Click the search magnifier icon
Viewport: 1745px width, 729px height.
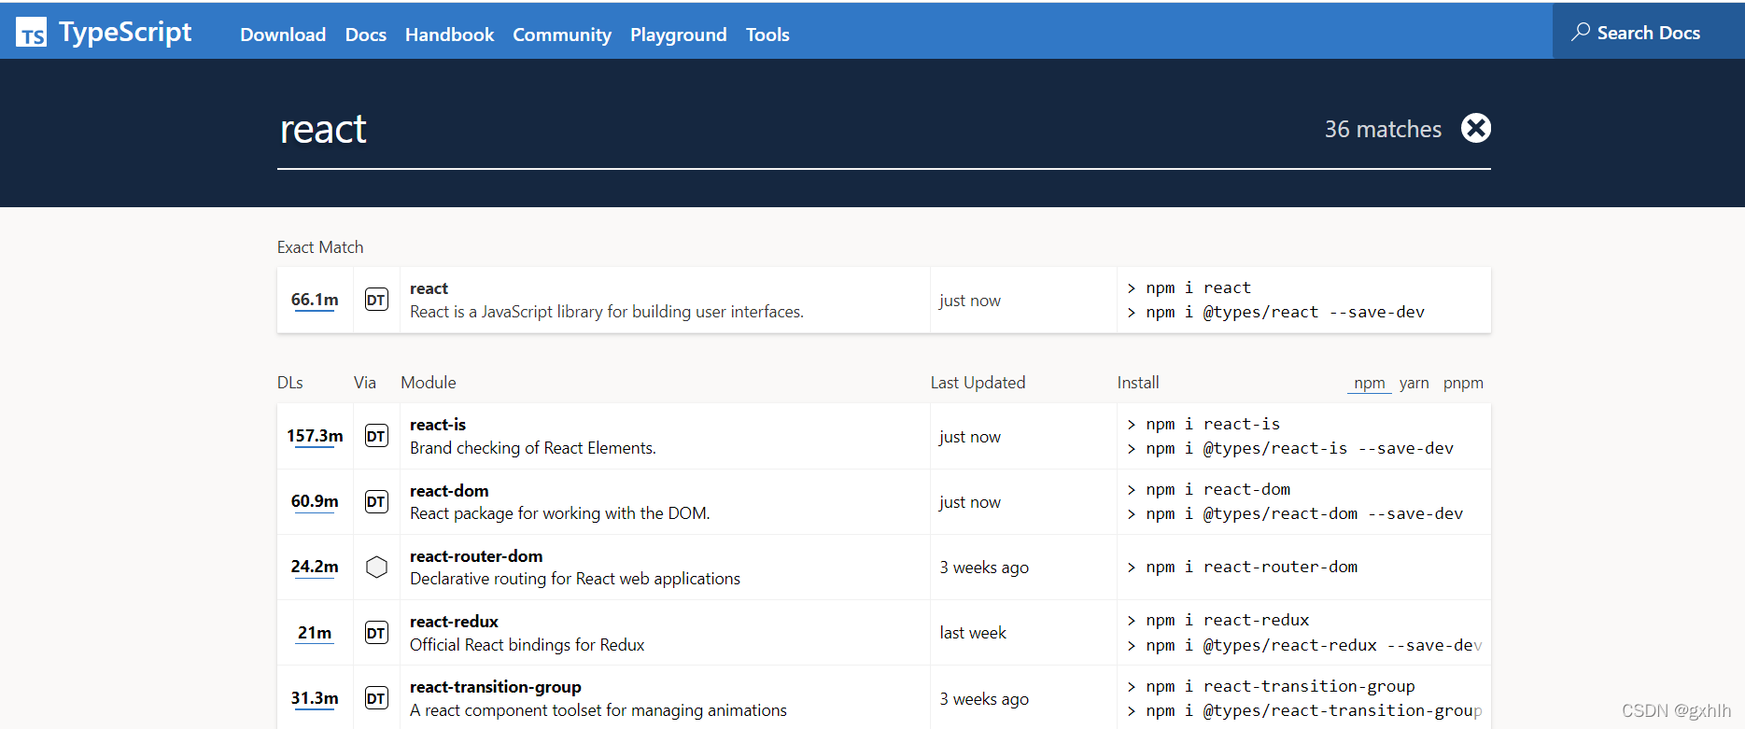click(1580, 32)
